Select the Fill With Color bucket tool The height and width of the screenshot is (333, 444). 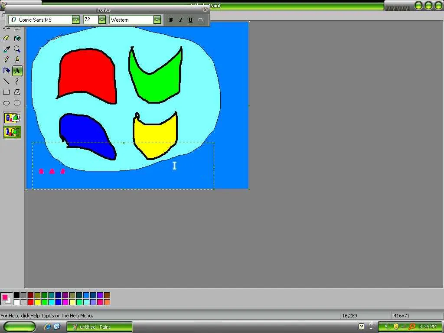coord(17,38)
